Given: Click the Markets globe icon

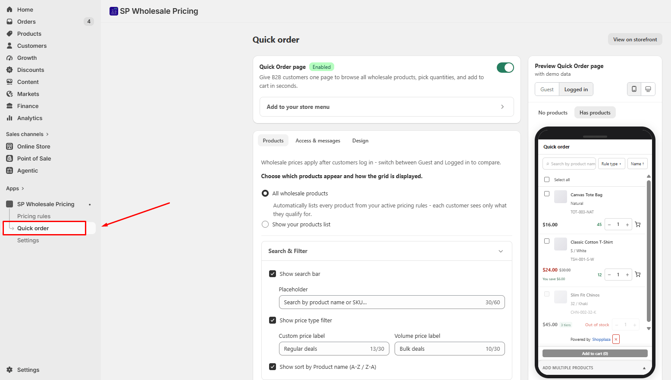Looking at the screenshot, I should click(x=9, y=94).
